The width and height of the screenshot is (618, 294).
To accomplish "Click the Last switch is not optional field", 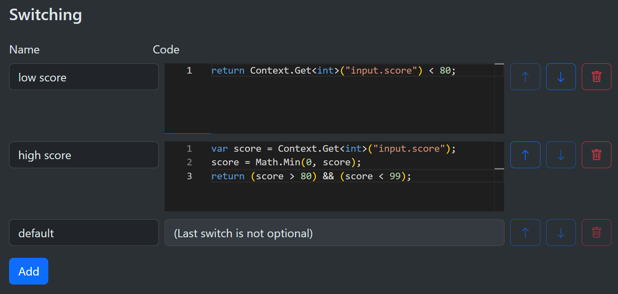I will point(334,233).
